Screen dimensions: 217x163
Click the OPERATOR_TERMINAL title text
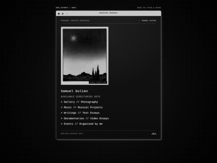pyautogui.click(x=108, y=13)
